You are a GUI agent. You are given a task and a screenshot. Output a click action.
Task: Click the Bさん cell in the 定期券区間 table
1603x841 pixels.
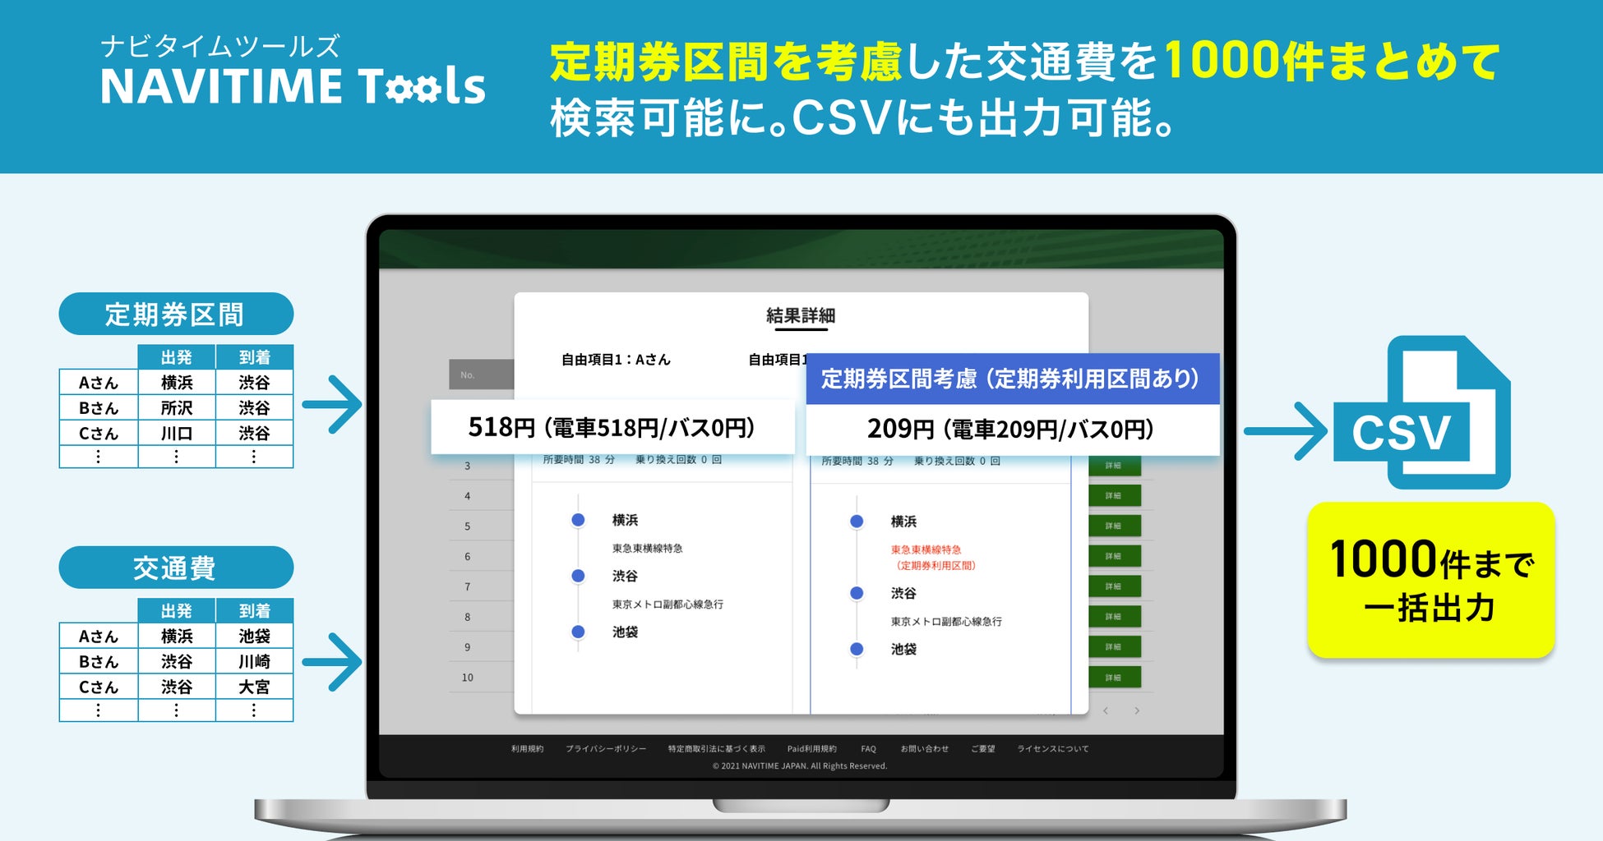(99, 408)
